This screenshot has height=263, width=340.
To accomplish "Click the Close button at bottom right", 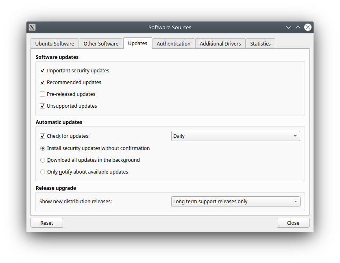I will coord(293,223).
